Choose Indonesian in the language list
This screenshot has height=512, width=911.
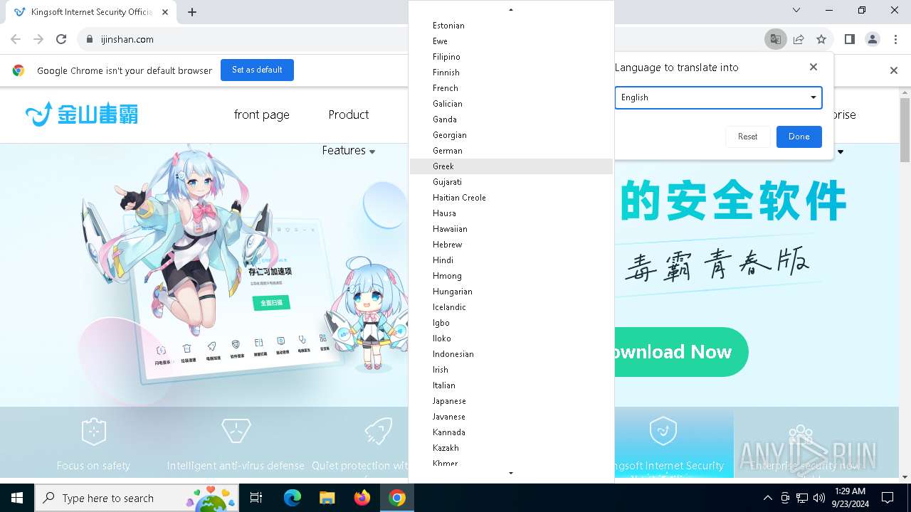pyautogui.click(x=511, y=354)
